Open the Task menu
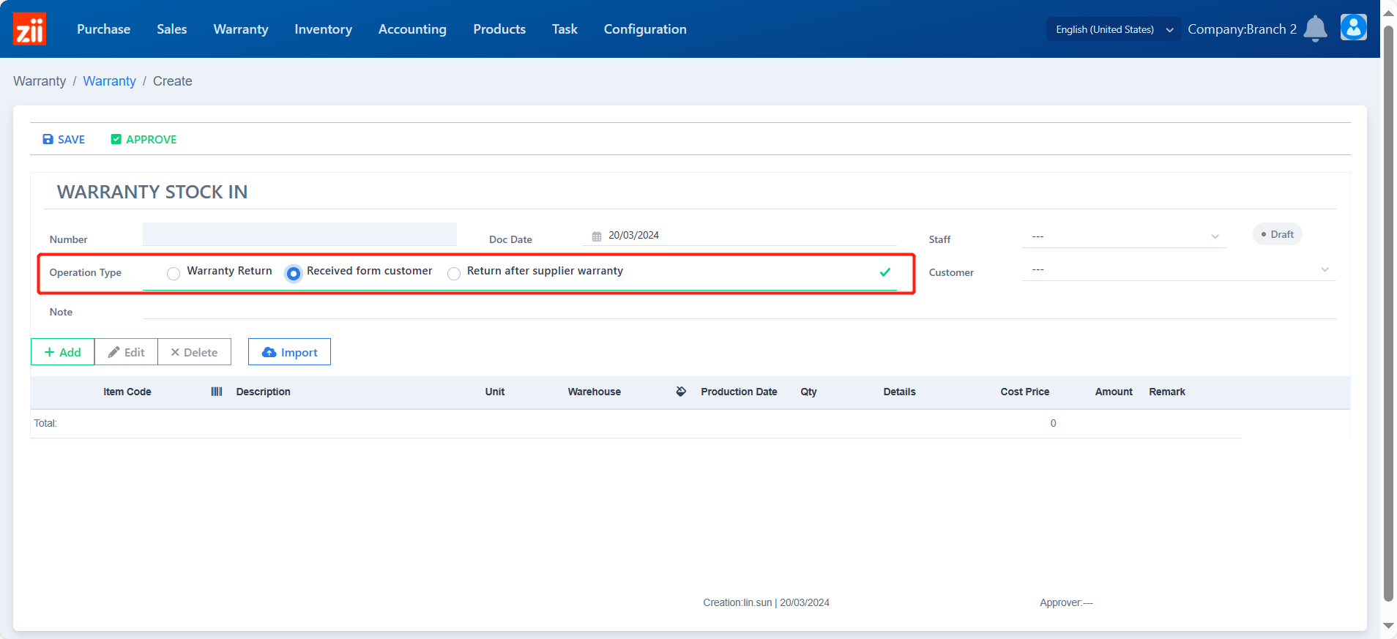Screen dimensions: 1397x639 565,29
